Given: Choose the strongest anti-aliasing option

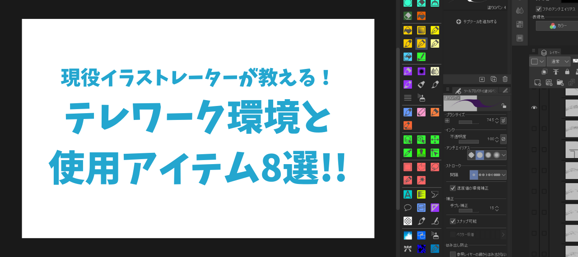Looking at the screenshot, I should 496,155.
